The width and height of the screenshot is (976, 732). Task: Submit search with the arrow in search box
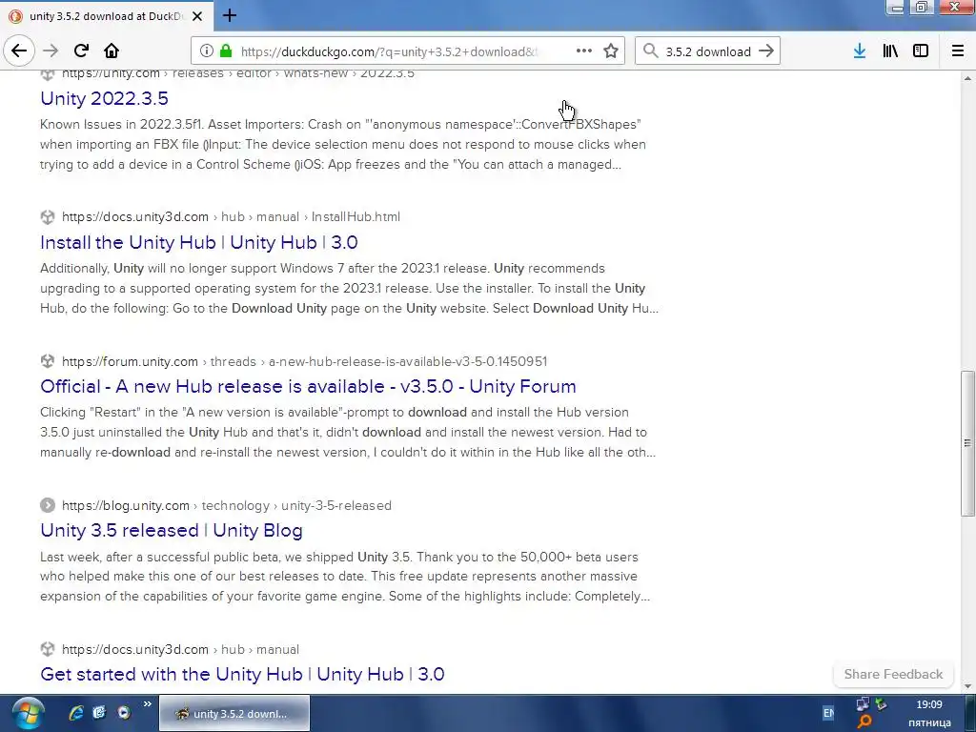[766, 51]
